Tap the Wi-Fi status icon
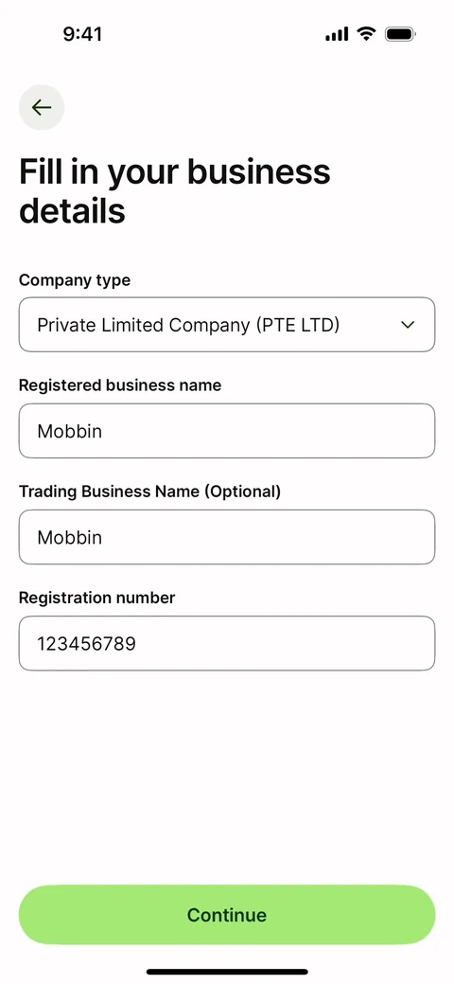The image size is (454, 984). 366,34
